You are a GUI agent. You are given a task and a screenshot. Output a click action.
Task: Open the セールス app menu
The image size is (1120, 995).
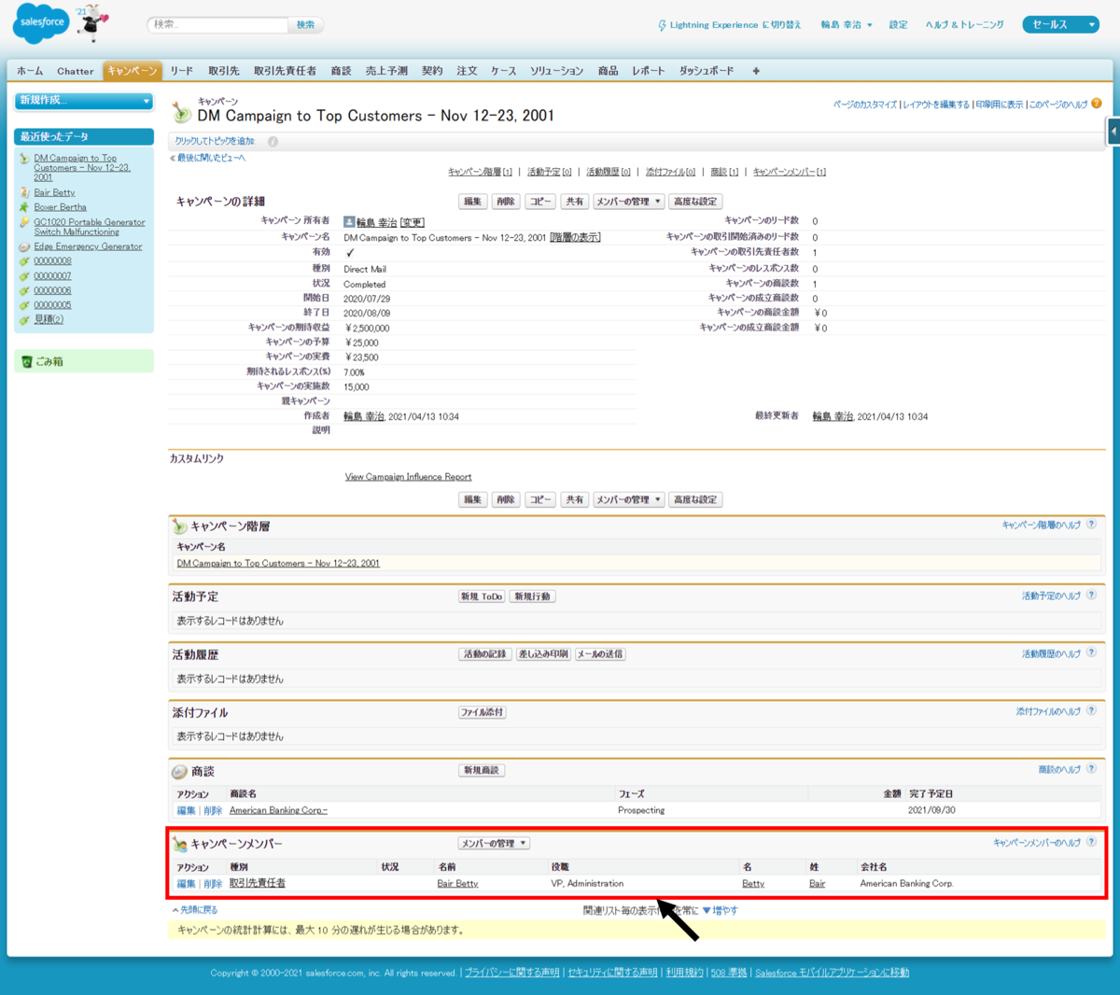1060,24
